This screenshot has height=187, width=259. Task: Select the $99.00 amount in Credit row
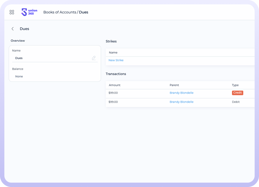click(x=113, y=93)
